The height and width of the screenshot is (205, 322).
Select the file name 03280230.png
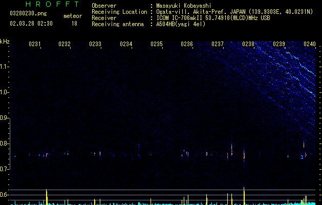pos(28,14)
